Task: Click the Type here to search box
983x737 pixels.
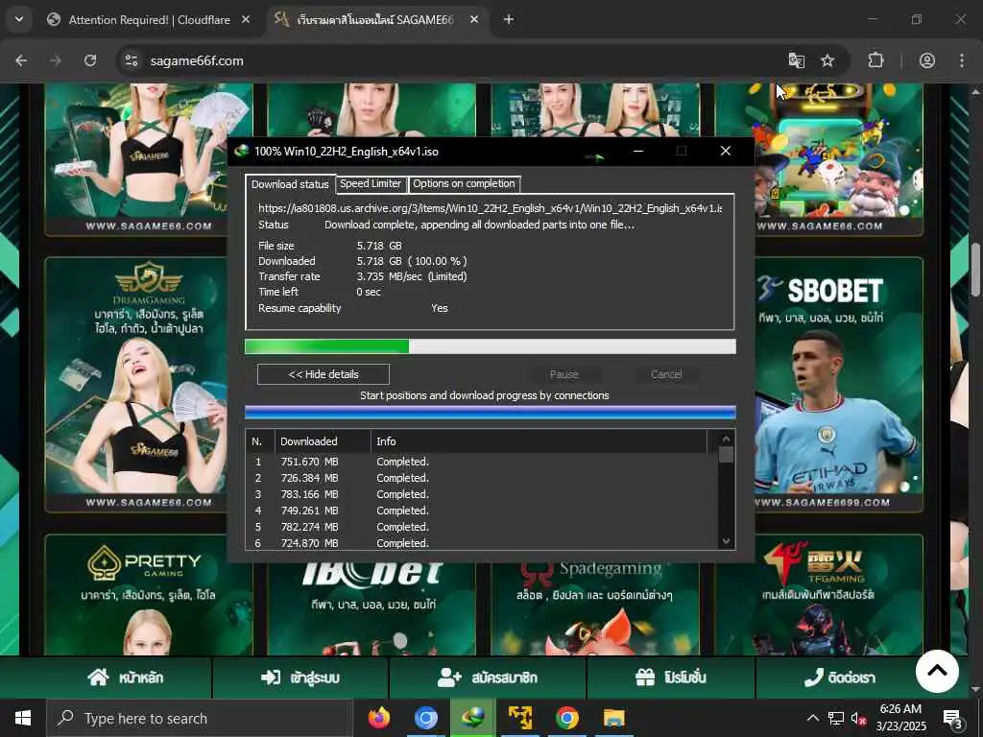Action: coord(200,718)
